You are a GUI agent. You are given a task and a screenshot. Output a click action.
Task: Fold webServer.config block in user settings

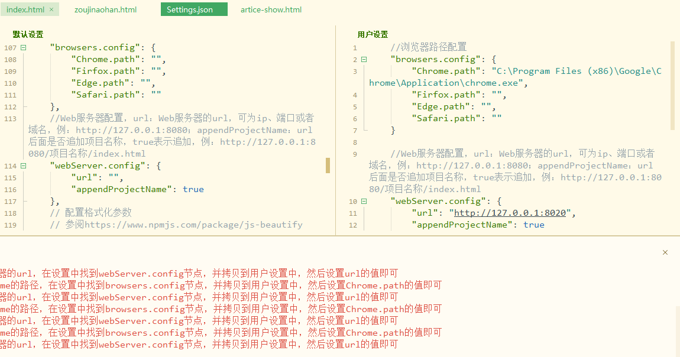364,202
